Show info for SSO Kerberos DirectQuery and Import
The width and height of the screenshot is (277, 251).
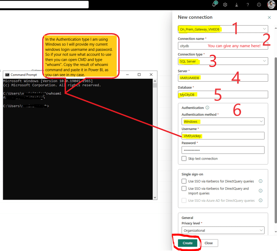[x=260, y=191]
